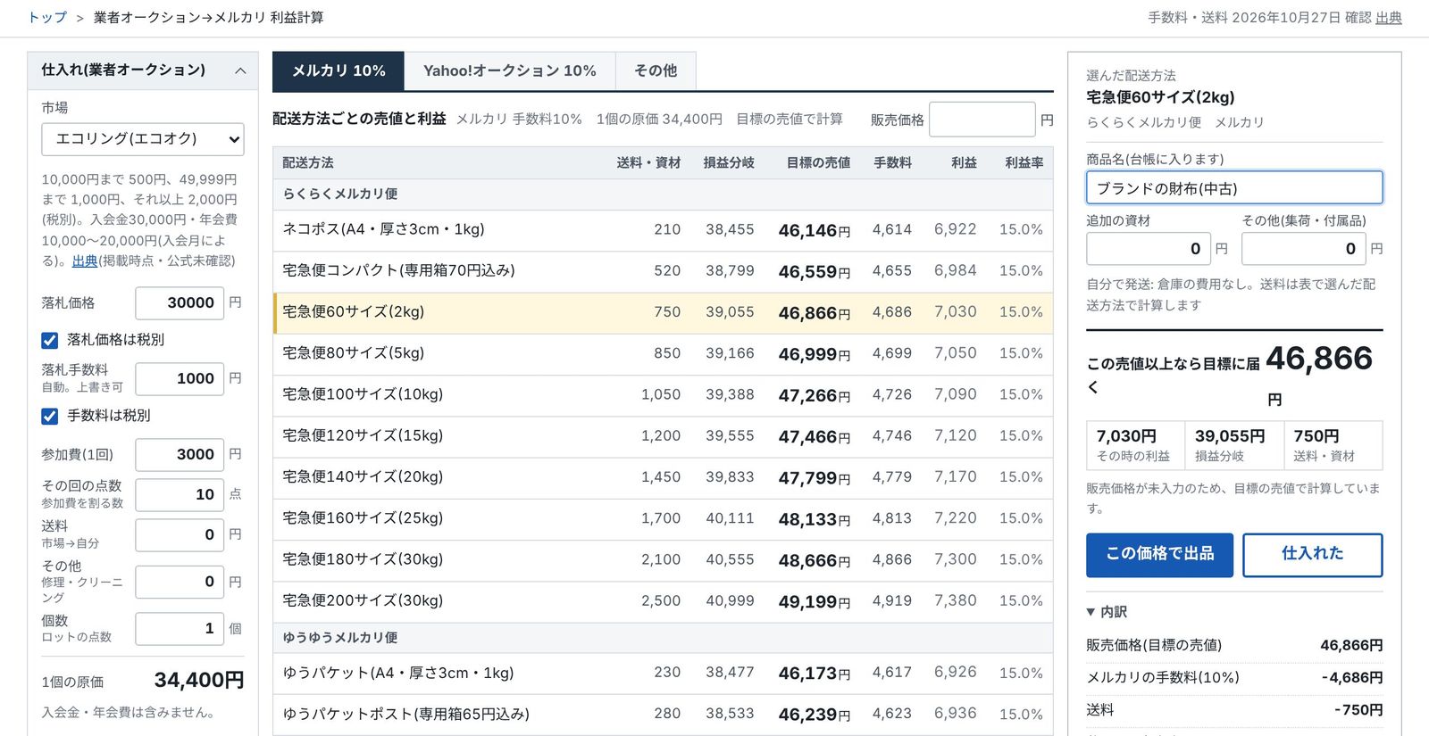Edit the 商品名 field ブランドの財布(中古)

(x=1234, y=188)
